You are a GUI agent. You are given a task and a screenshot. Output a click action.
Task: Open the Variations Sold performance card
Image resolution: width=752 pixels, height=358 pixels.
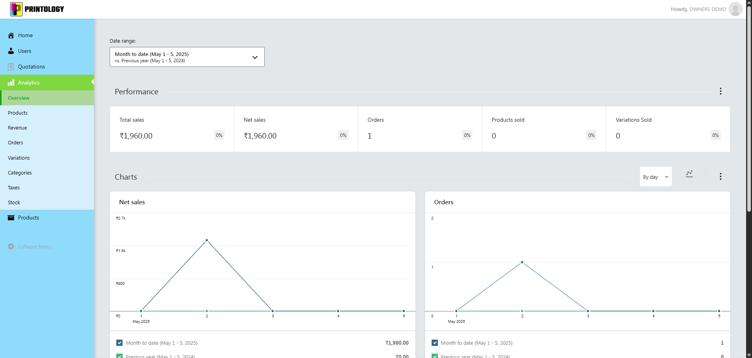(668, 129)
